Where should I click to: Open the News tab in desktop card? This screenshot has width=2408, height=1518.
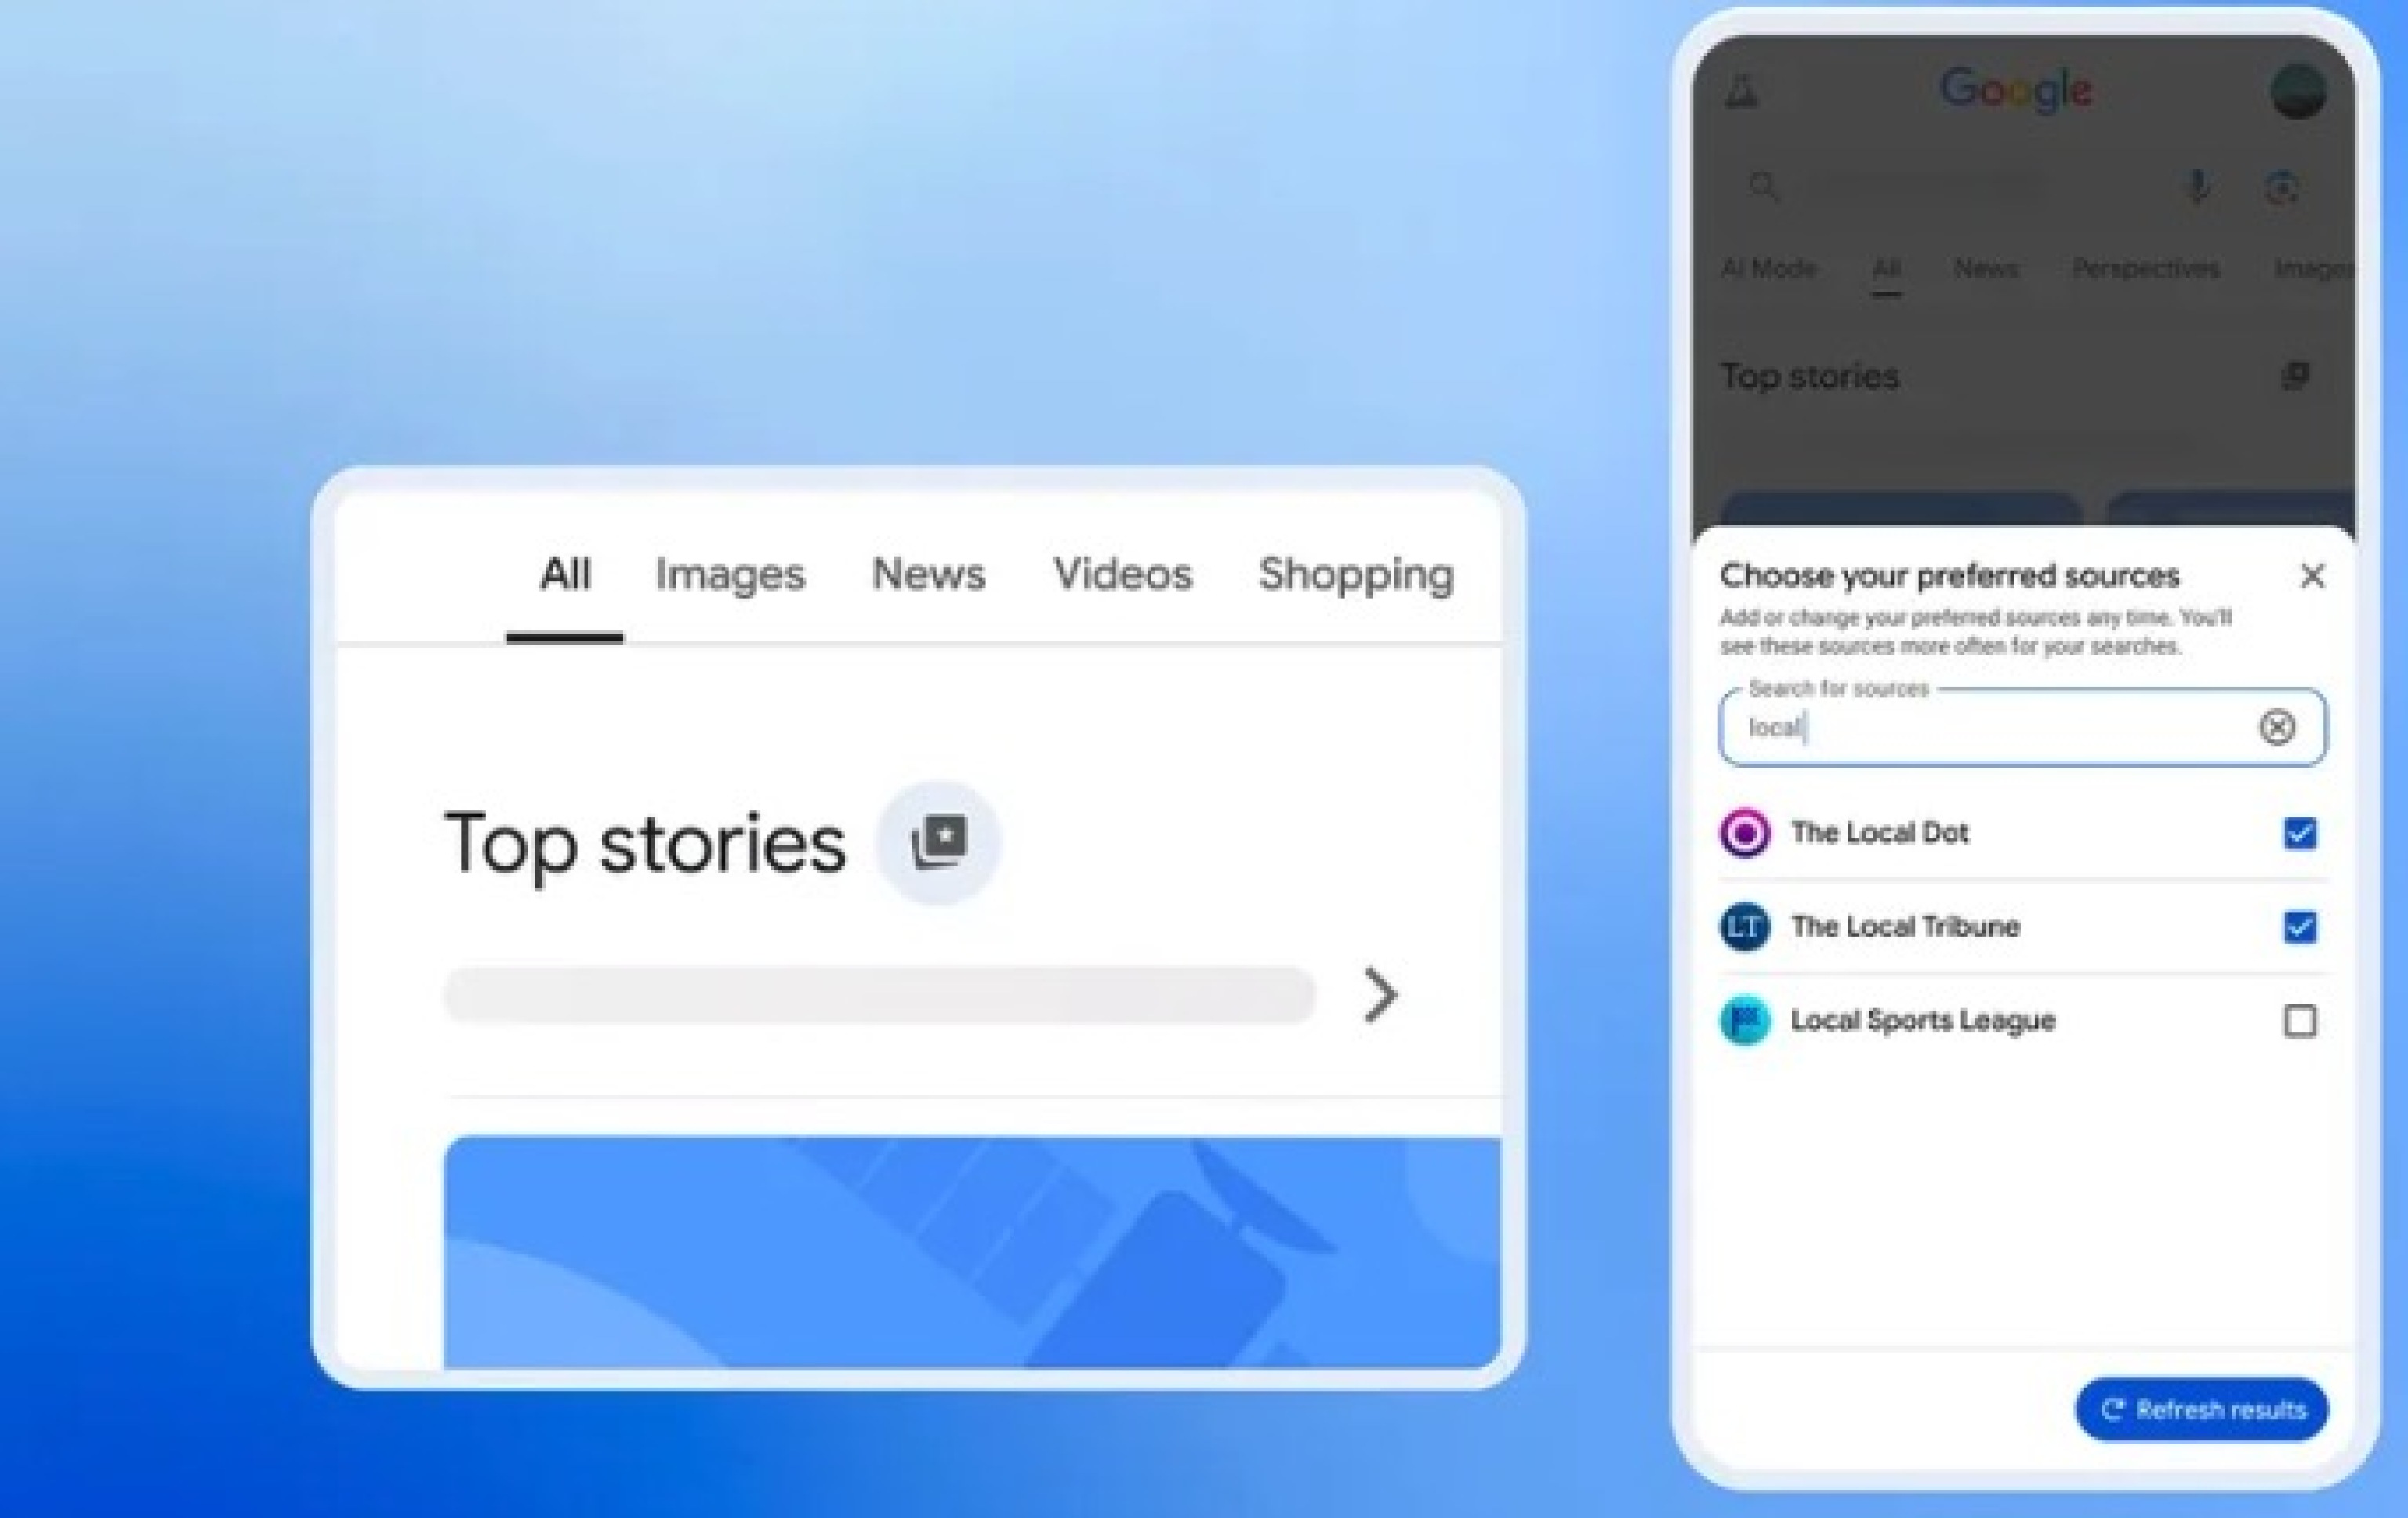929,574
